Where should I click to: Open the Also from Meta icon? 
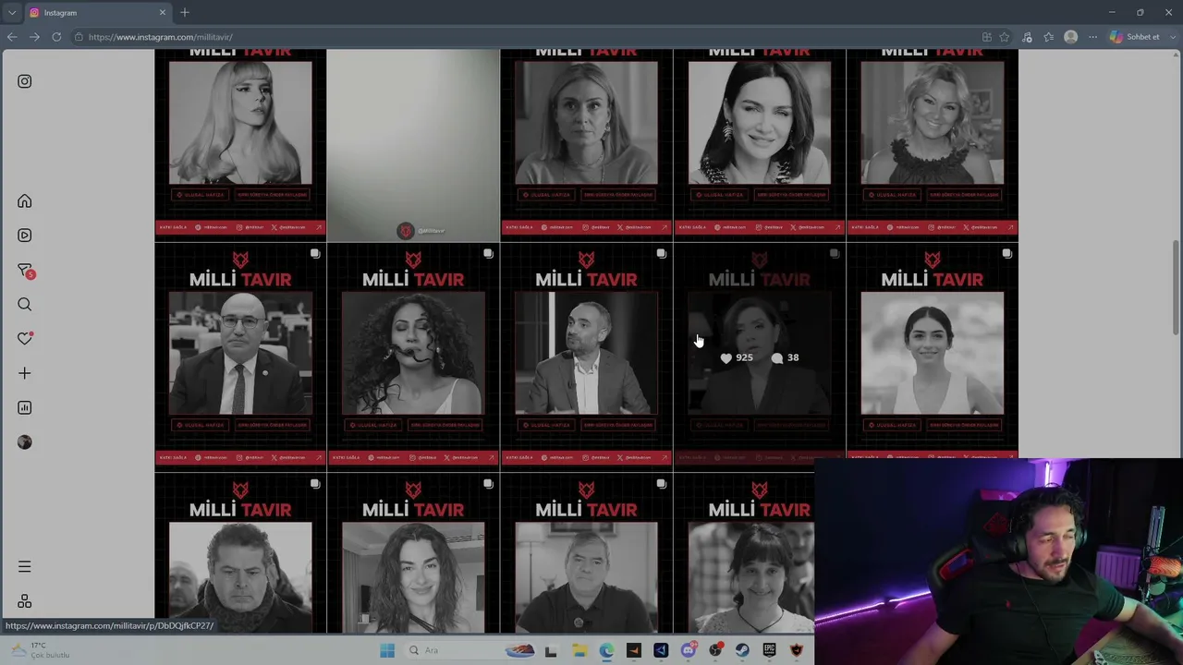click(25, 601)
